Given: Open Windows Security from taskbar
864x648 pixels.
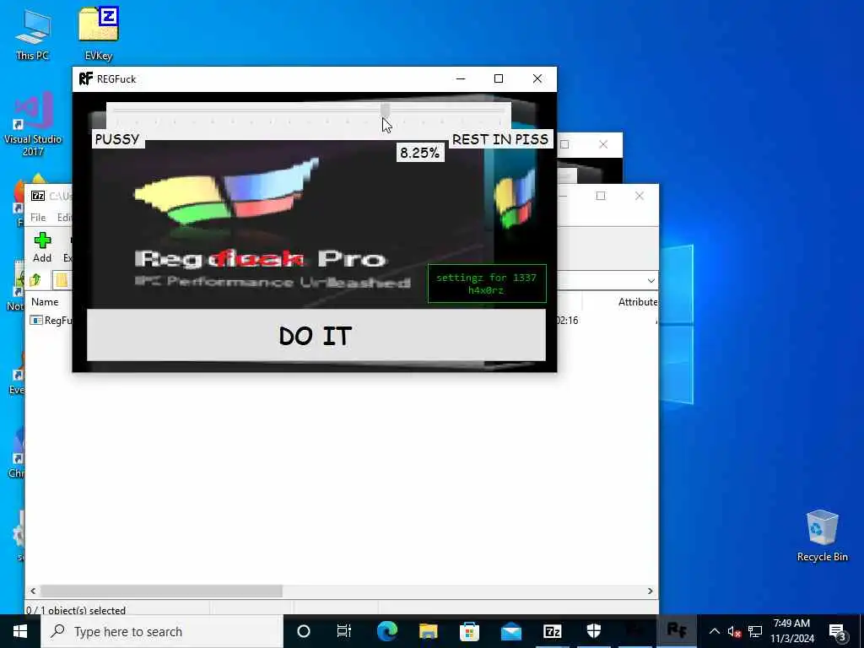Looking at the screenshot, I should (x=593, y=631).
